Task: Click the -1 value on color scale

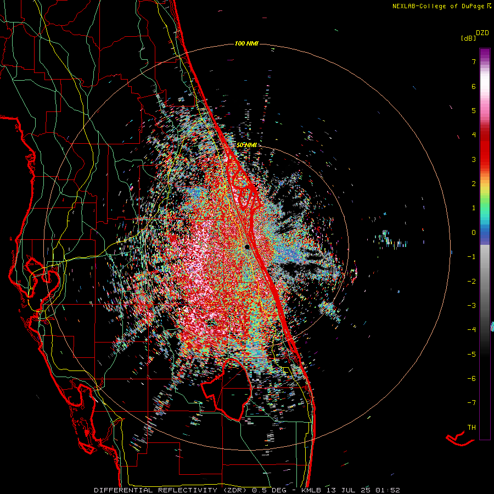Action: 471,257
